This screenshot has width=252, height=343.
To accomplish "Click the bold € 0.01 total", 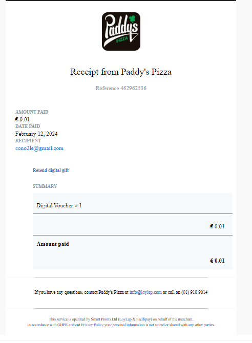I will click(217, 261).
